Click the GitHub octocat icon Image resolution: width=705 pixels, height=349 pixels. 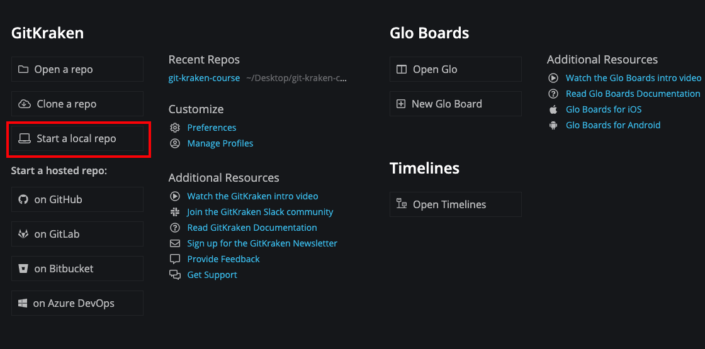[23, 199]
